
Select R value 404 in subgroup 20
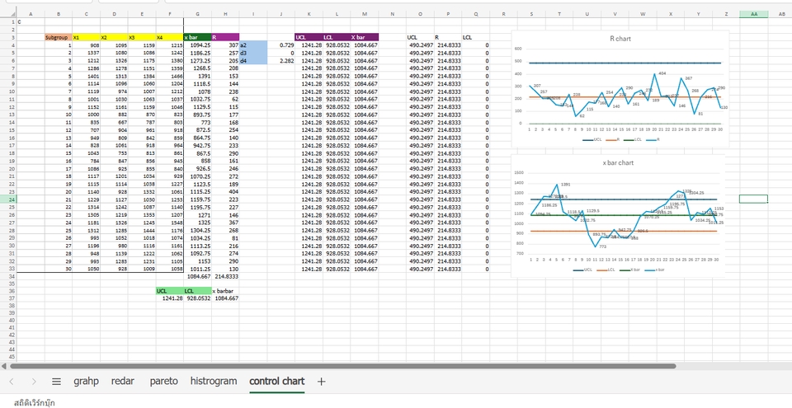pyautogui.click(x=225, y=192)
